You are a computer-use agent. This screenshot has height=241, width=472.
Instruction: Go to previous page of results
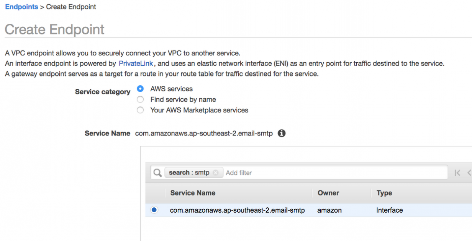coord(469,173)
